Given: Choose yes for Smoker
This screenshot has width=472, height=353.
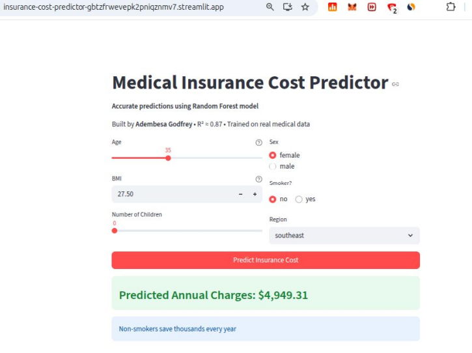Looking at the screenshot, I should click(299, 199).
